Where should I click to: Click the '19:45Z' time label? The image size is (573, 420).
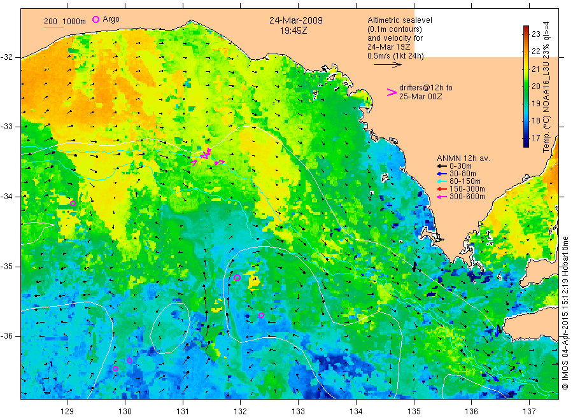(x=294, y=31)
